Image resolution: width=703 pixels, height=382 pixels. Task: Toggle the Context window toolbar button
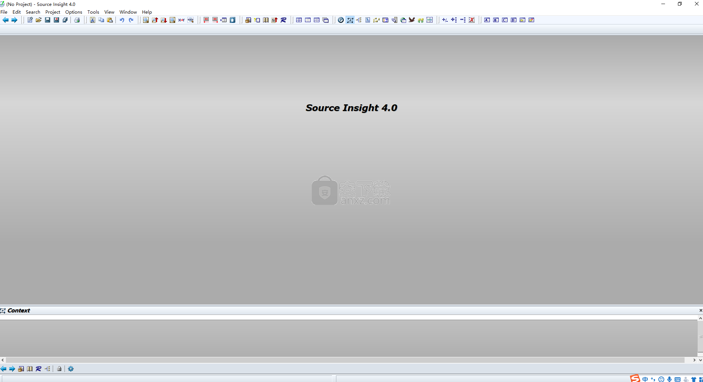[350, 20]
